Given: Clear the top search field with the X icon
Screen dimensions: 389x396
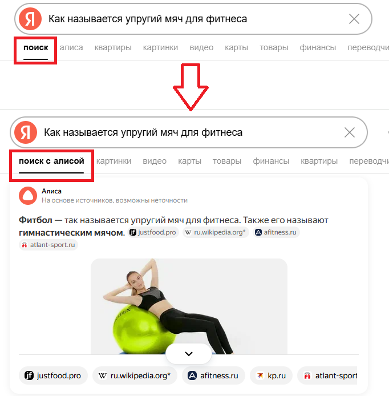Looking at the screenshot, I should point(354,19).
